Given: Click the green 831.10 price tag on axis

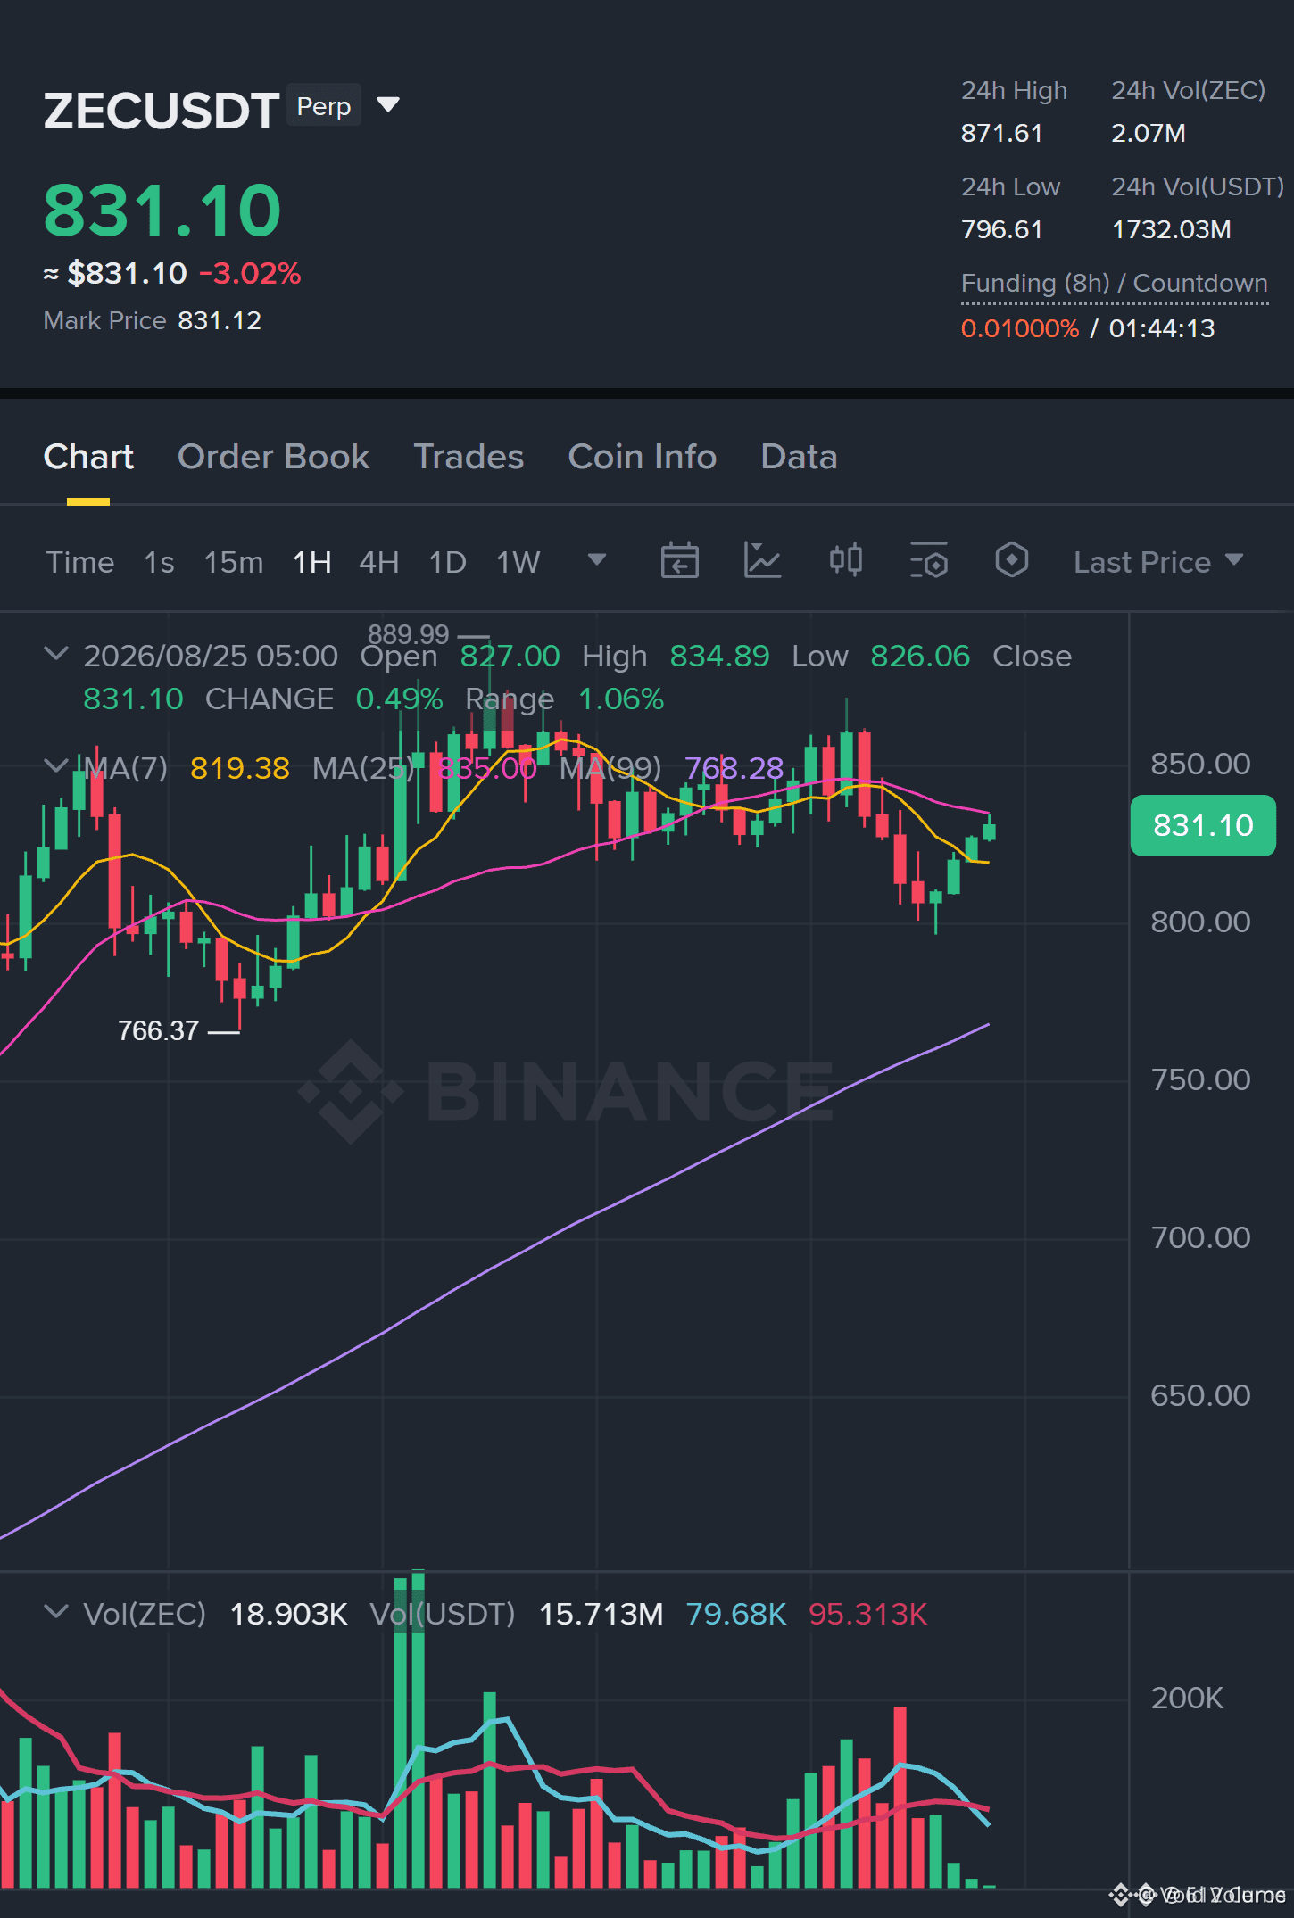Looking at the screenshot, I should [1203, 825].
